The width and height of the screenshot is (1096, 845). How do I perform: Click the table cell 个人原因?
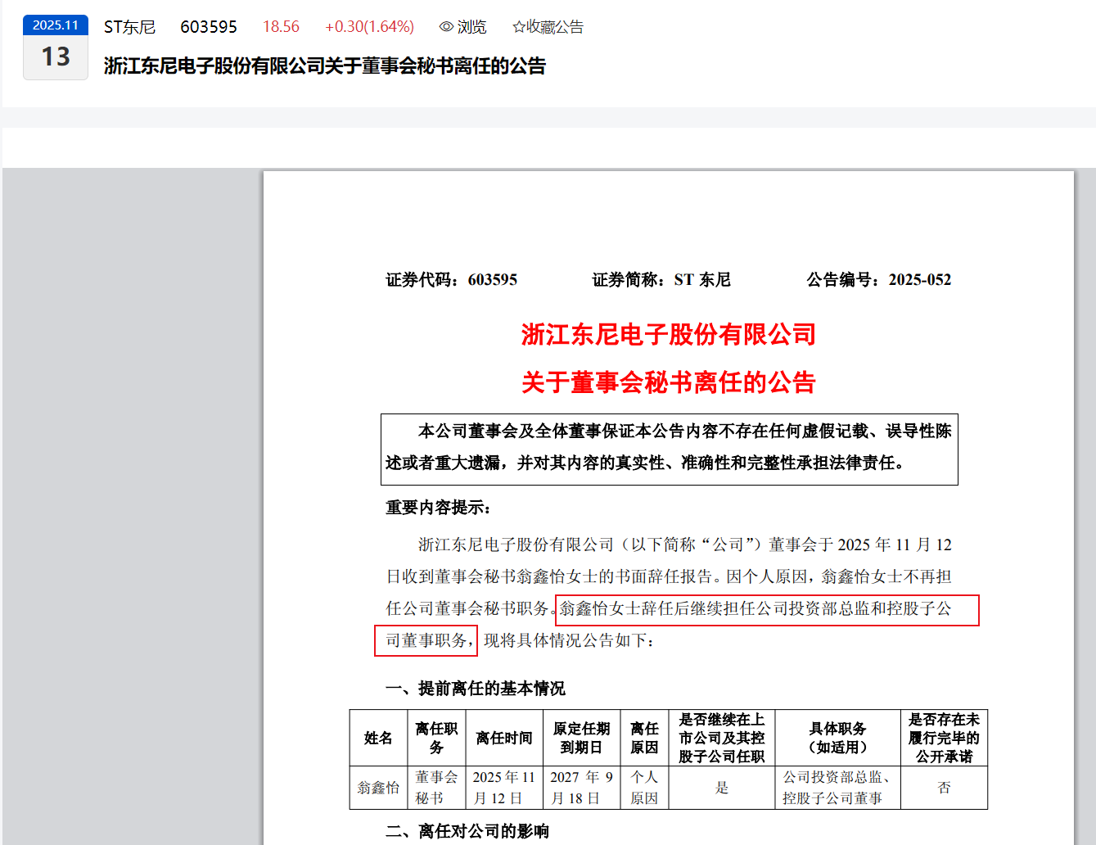(x=645, y=789)
